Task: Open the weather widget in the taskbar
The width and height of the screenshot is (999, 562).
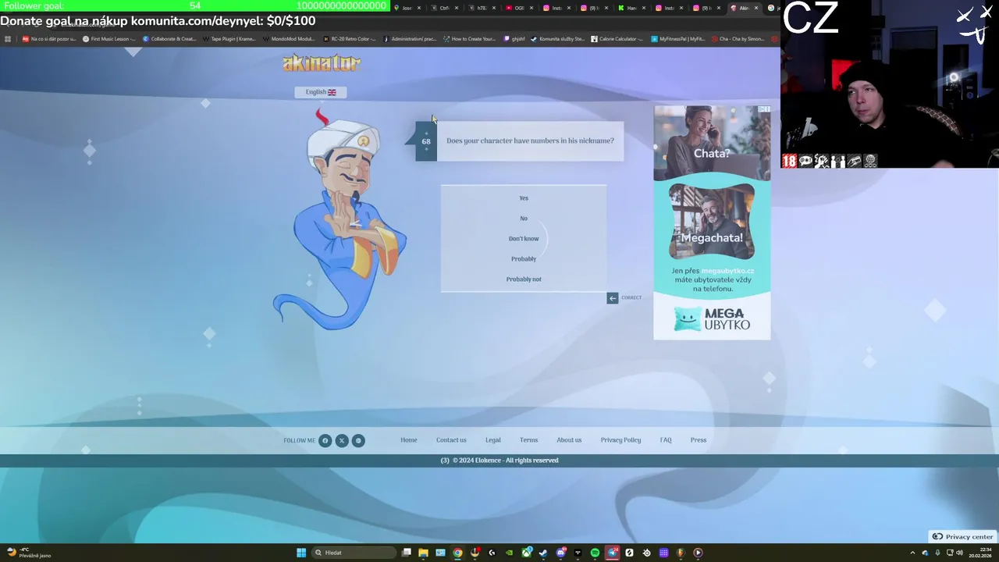Action: 29,553
